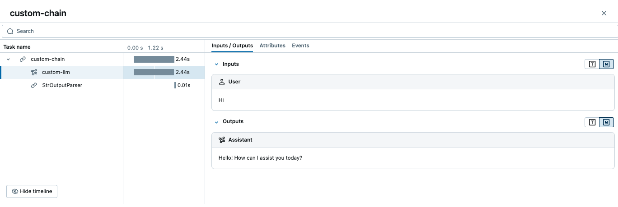Open the Attributes tab
The image size is (618, 207).
click(272, 46)
